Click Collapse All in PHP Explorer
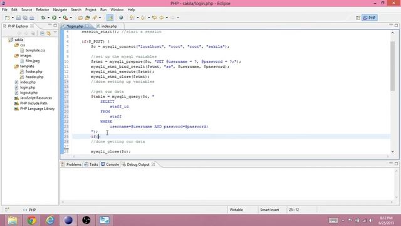The width and height of the screenshot is (401, 226). tap(42, 33)
